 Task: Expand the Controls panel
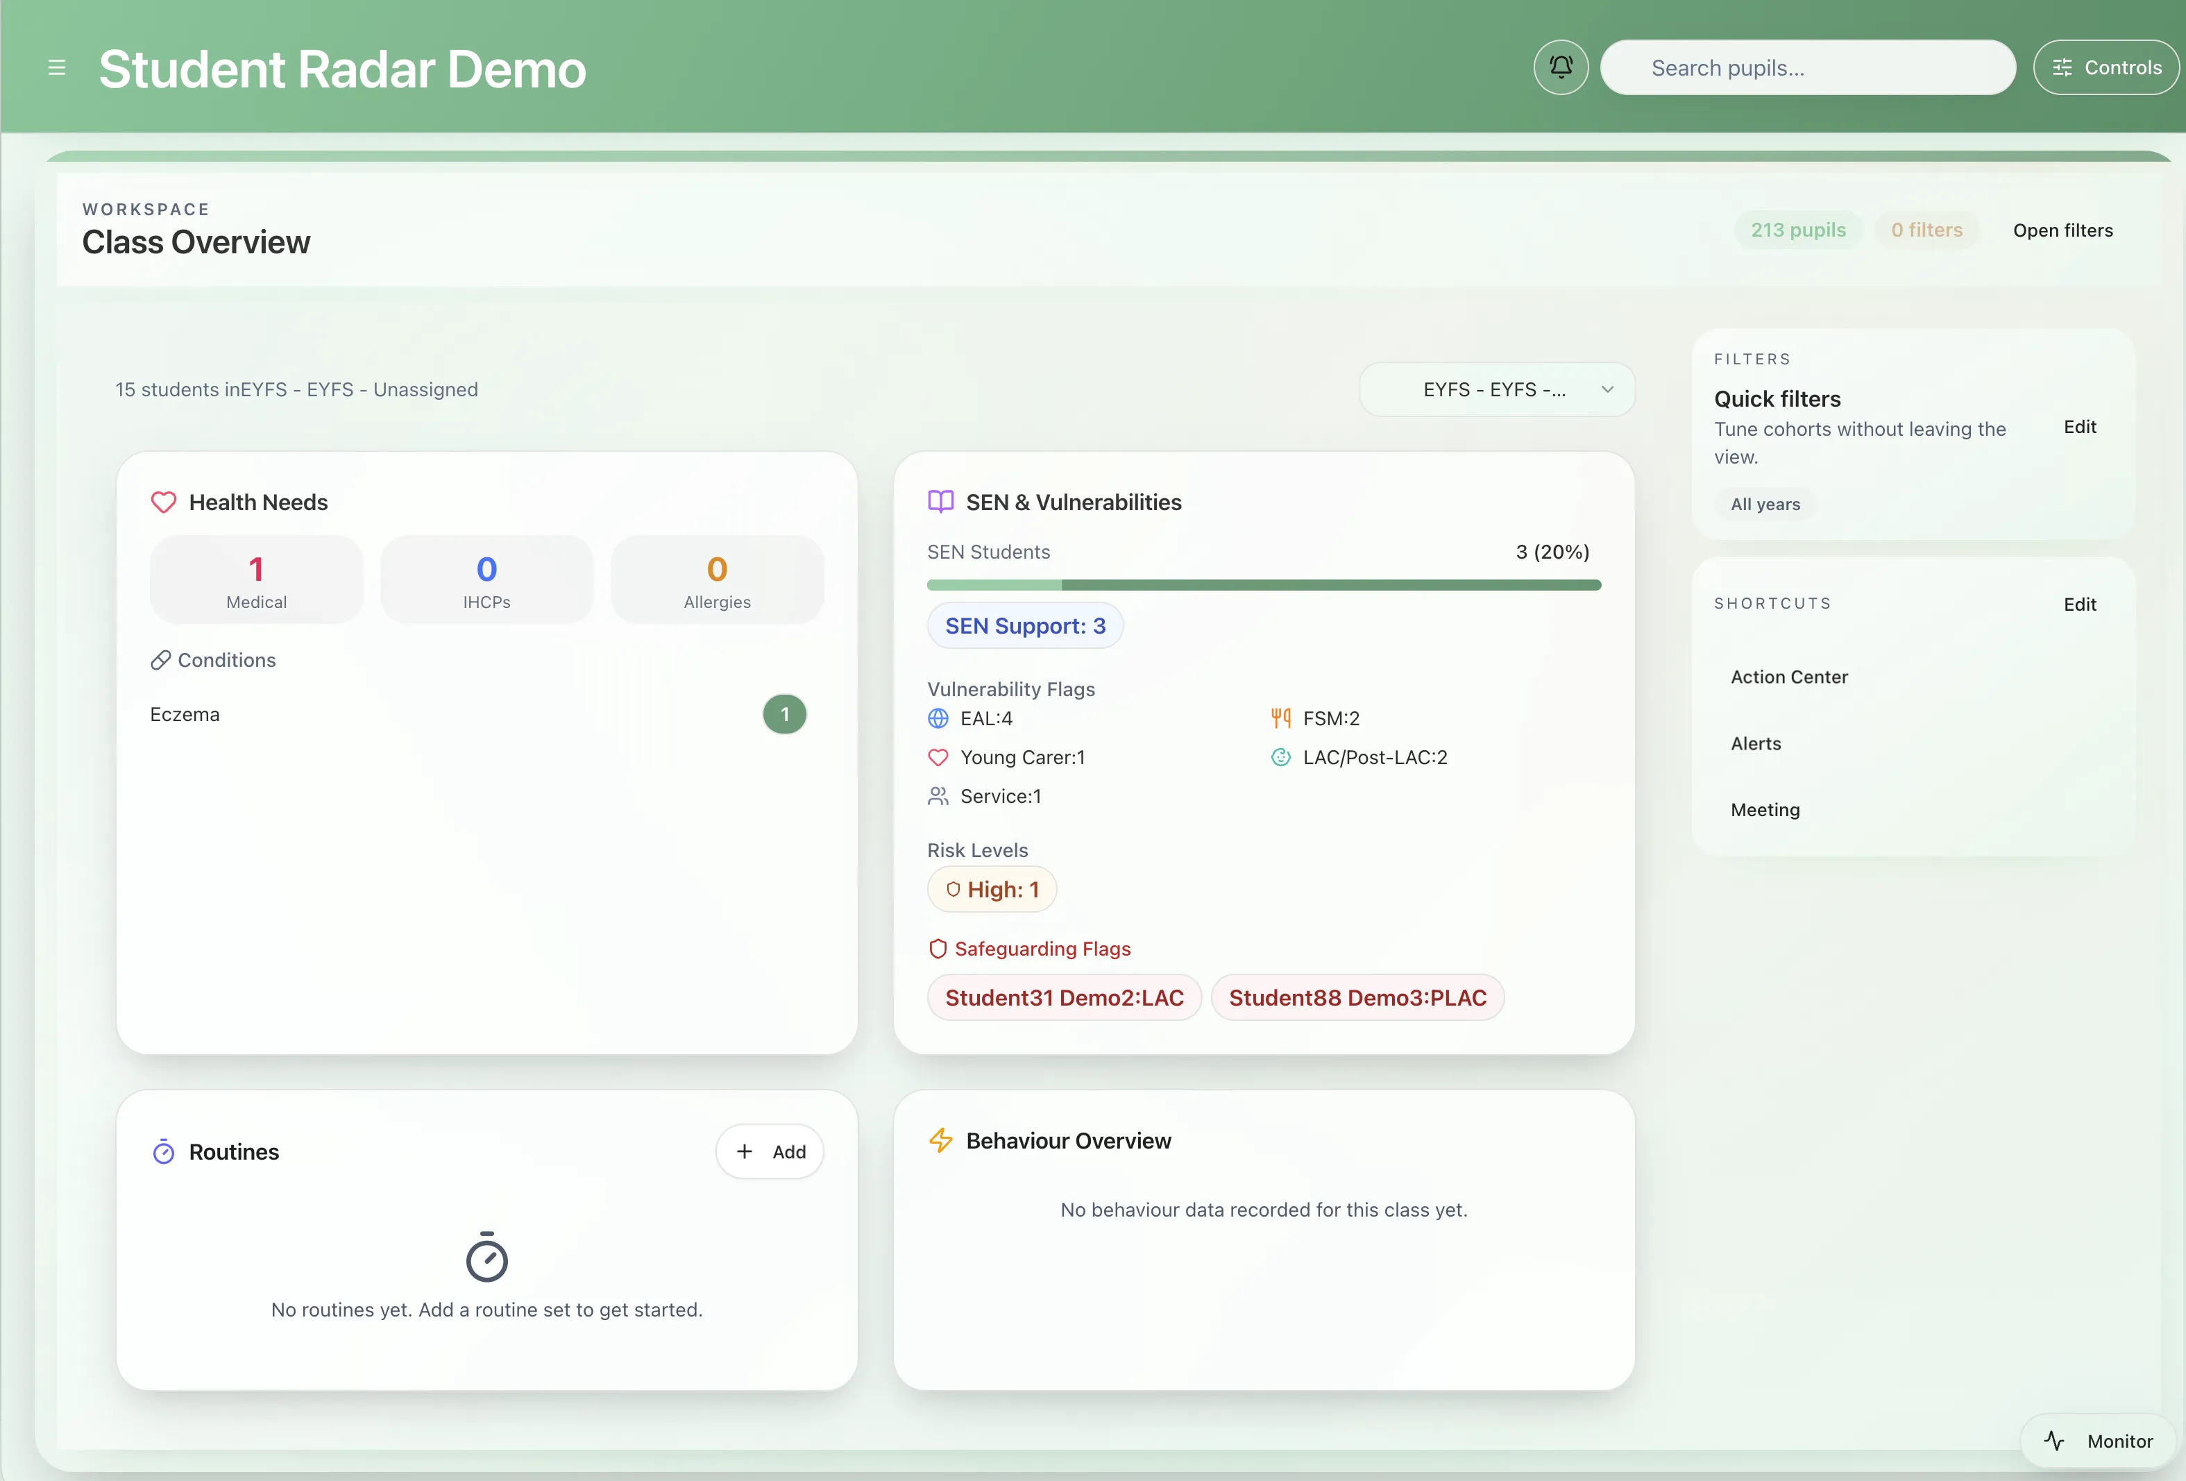pyautogui.click(x=2106, y=68)
